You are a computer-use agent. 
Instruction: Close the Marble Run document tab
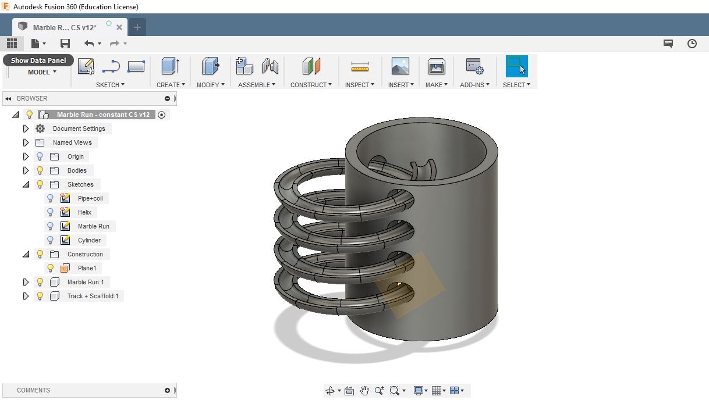point(119,27)
